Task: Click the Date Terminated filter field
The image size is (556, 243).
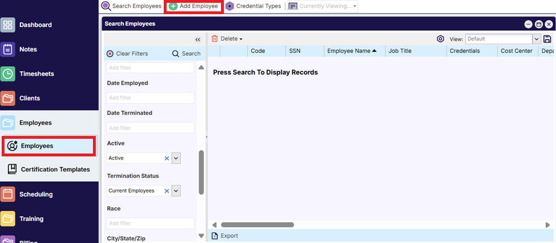Action: [150, 128]
